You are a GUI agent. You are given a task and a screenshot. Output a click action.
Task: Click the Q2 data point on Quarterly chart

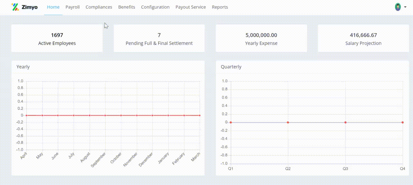click(x=288, y=122)
